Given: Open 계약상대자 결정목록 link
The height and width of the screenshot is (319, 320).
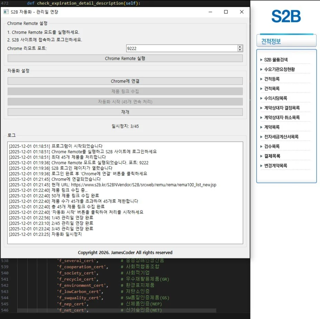Looking at the screenshot, I should 282,108.
